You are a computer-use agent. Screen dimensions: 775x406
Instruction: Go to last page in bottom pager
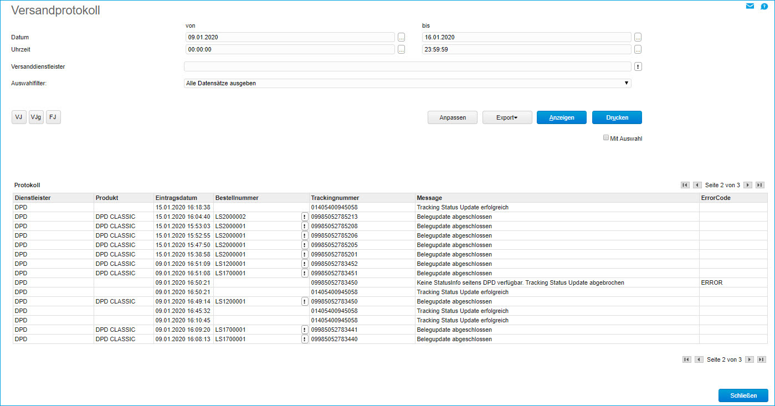point(762,359)
